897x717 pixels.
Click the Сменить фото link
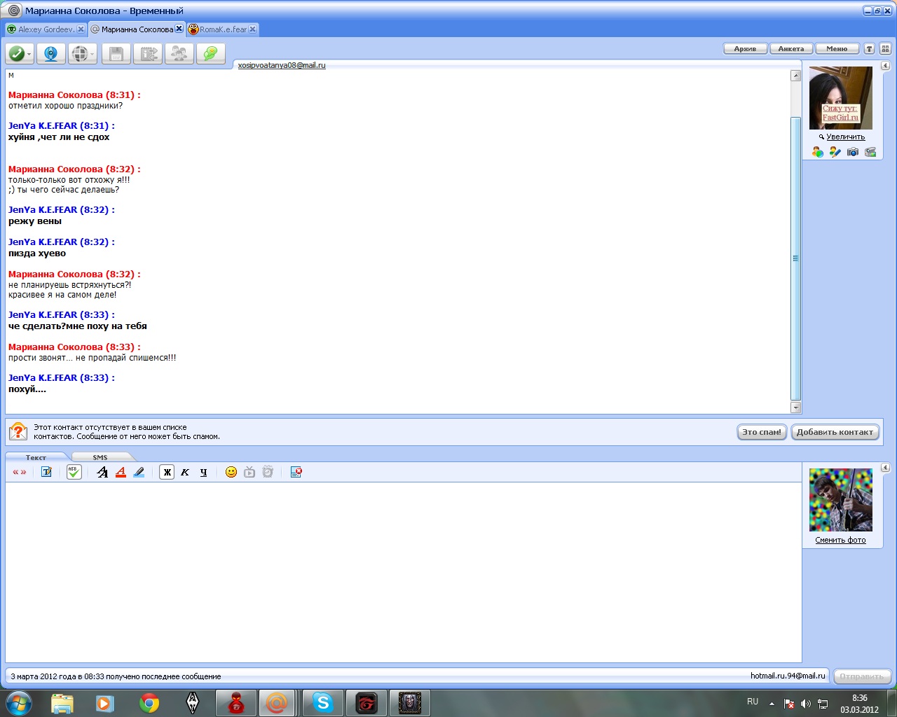point(840,541)
